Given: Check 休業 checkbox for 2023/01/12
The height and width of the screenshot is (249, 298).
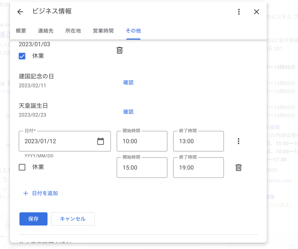Looking at the screenshot, I should click(x=22, y=167).
